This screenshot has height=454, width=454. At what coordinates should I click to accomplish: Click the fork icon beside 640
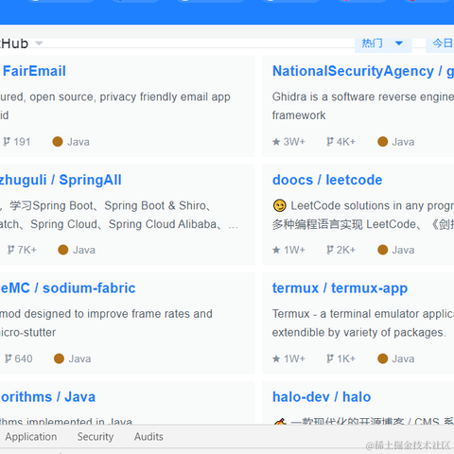[8, 358]
